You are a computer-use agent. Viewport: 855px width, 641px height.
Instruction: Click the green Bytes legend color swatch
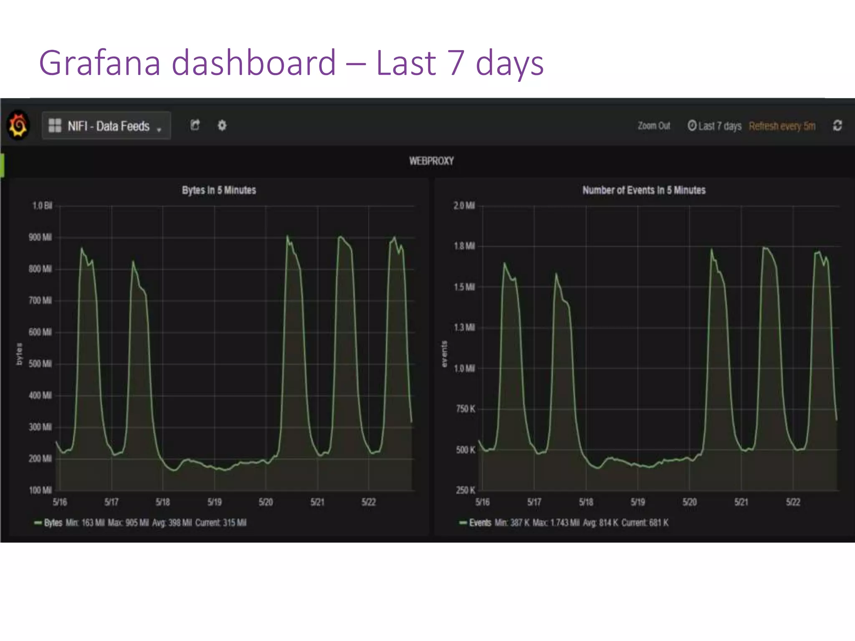(38, 523)
